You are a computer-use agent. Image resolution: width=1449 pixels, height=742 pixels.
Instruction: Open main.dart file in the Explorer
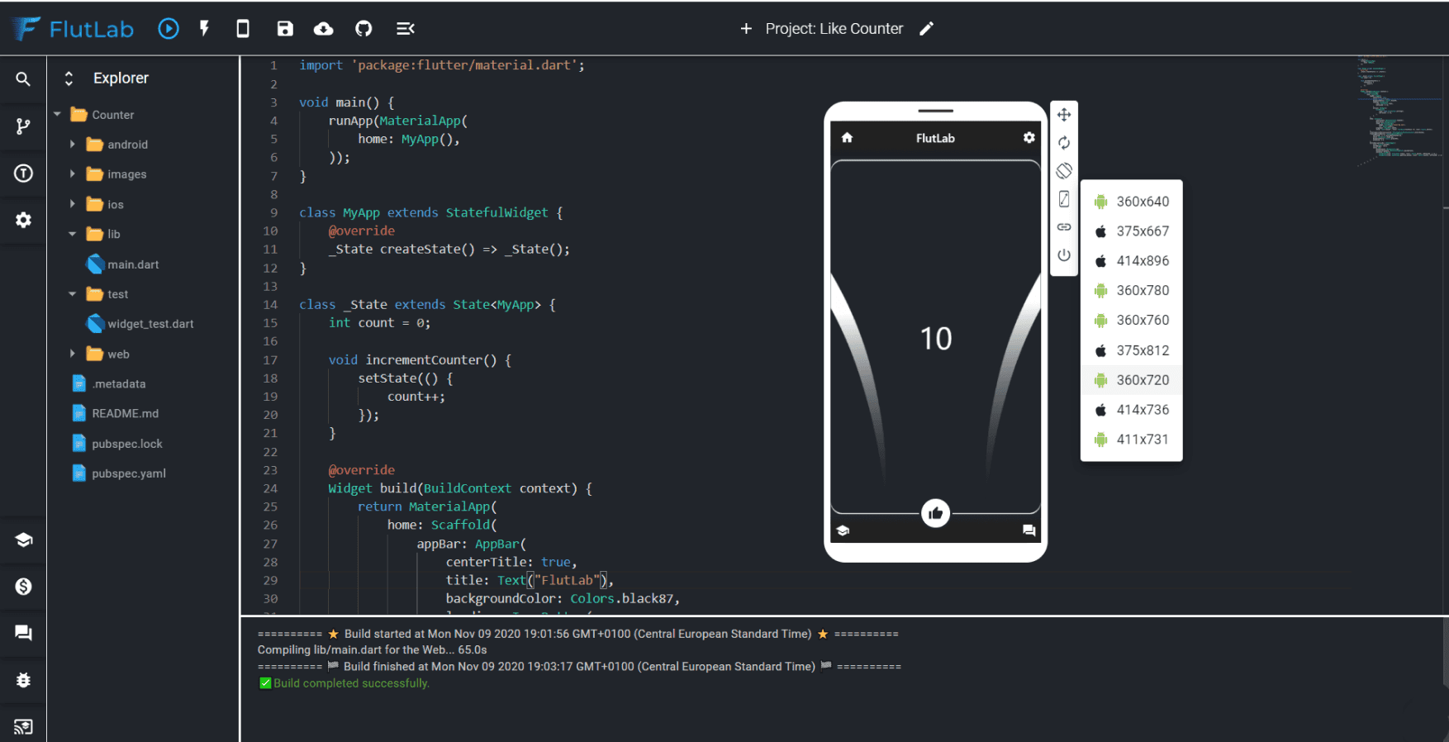pos(132,264)
